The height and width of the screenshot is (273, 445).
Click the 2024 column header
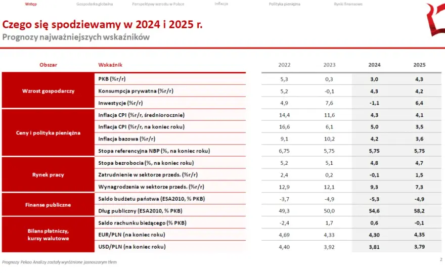(x=374, y=65)
